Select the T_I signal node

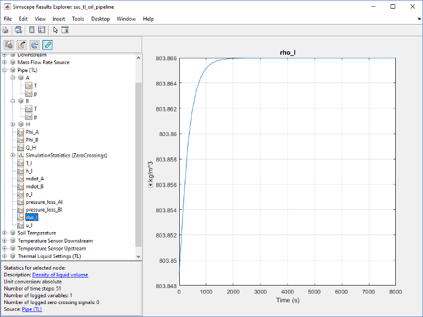tap(28, 163)
